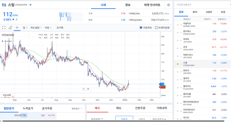Open the BTC market tab

(x=195, y=12)
